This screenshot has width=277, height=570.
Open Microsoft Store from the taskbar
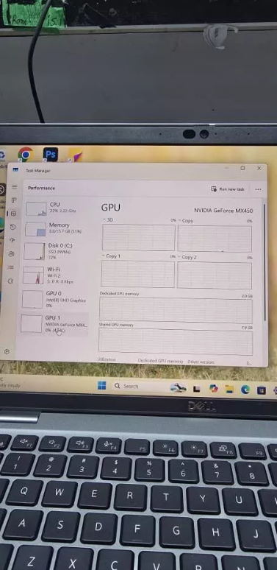tap(261, 390)
